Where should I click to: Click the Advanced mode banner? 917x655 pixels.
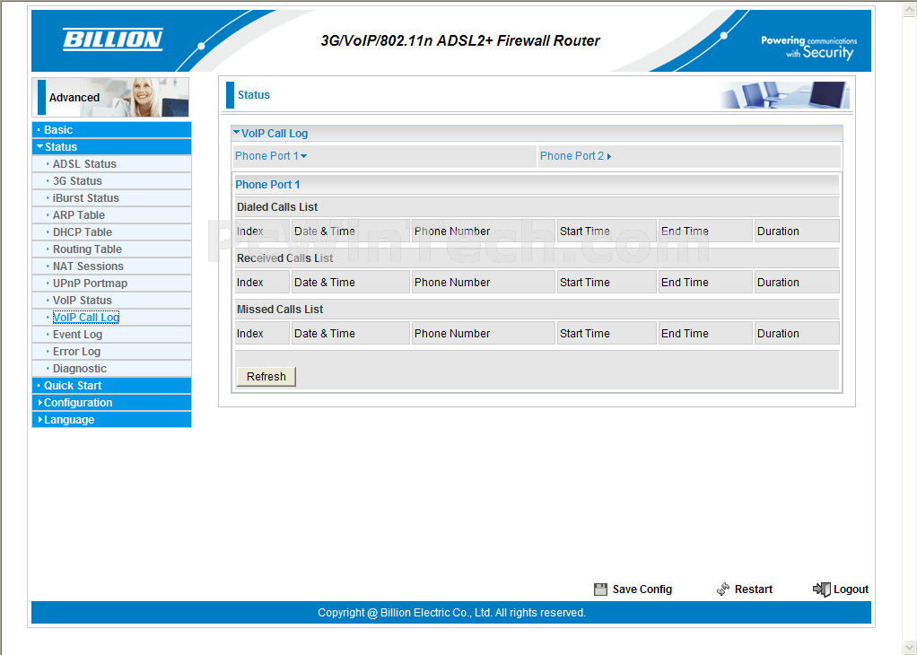110,97
